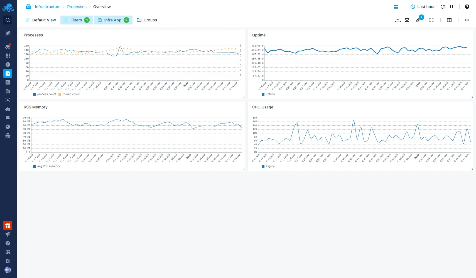Open the Infra App selector
The height and width of the screenshot is (278, 476).
coord(113,20)
